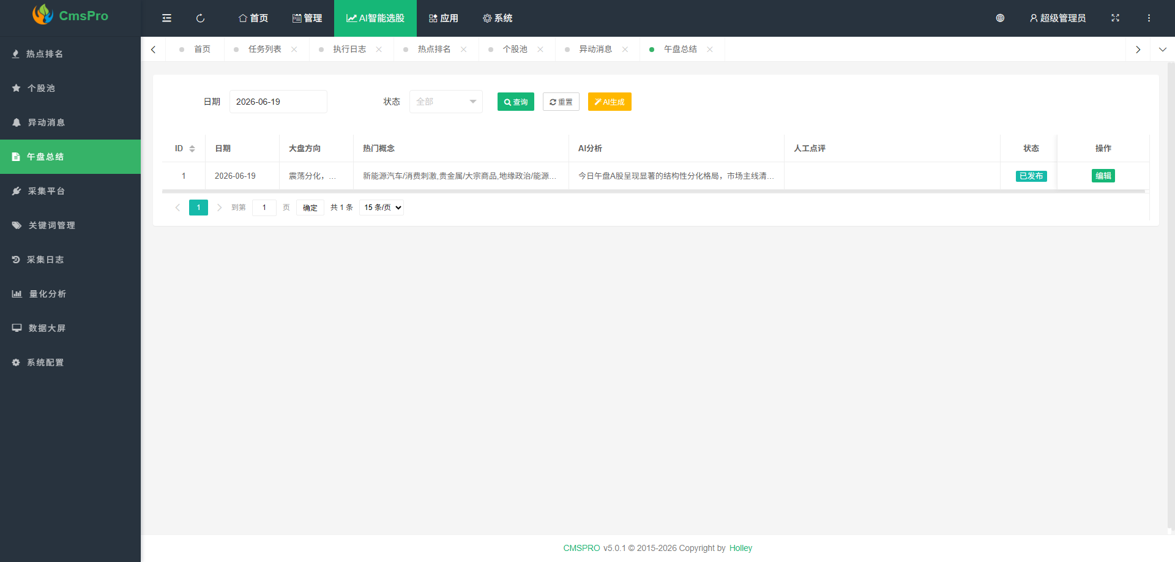Select pagination page 1
Viewport: 1175px width, 562px height.
click(x=198, y=208)
